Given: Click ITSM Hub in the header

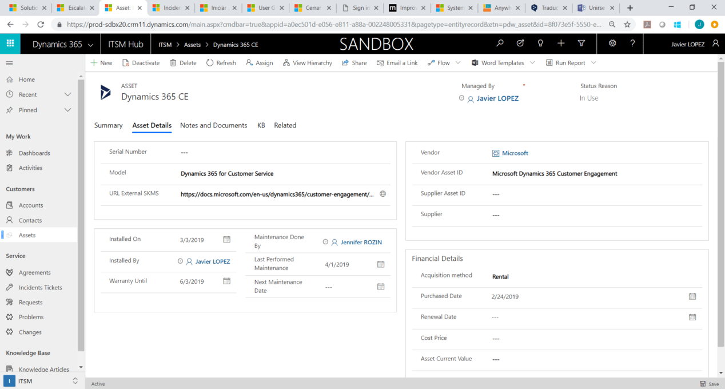Looking at the screenshot, I should pyautogui.click(x=126, y=44).
